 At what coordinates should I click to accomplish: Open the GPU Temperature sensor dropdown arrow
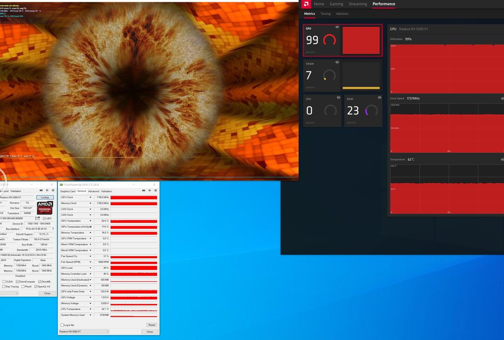coord(90,221)
